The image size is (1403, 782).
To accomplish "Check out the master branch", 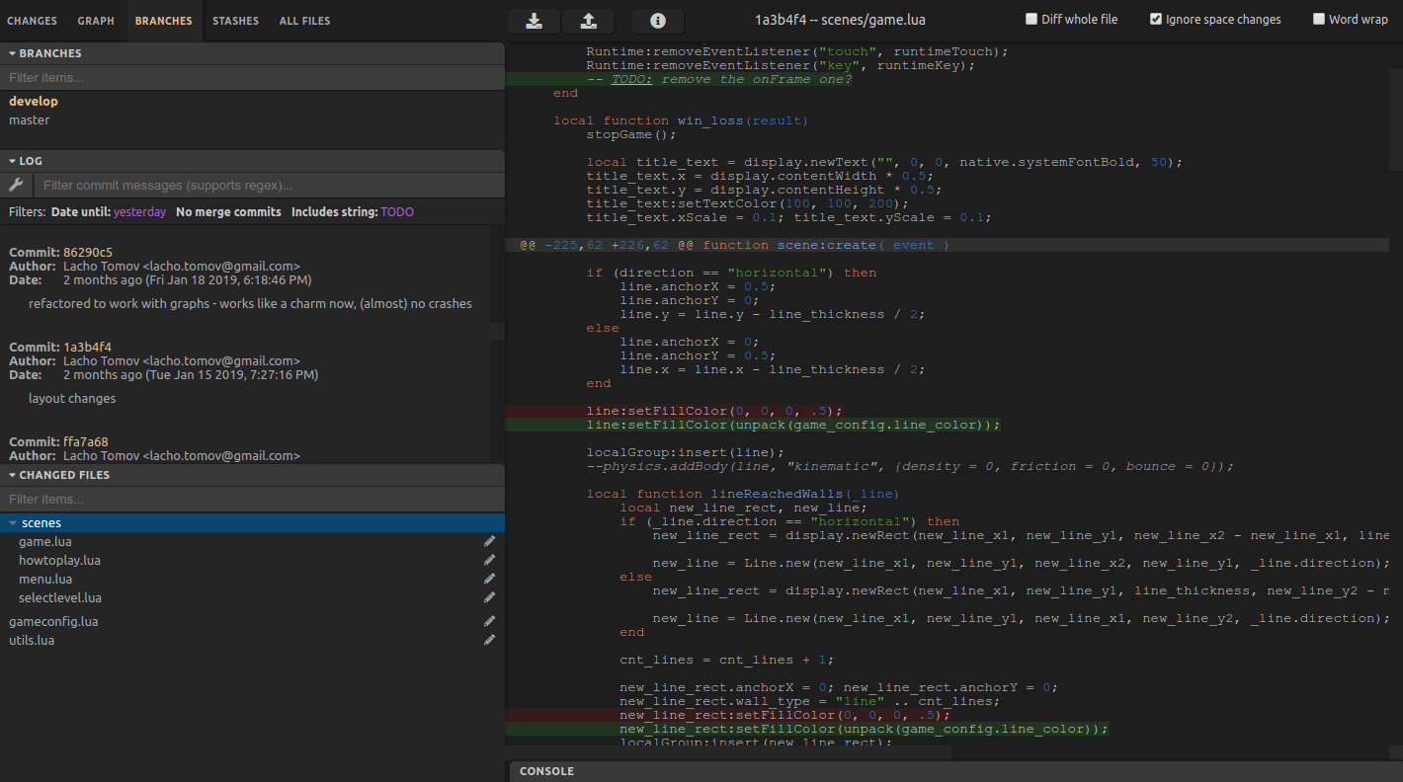I will (x=29, y=119).
